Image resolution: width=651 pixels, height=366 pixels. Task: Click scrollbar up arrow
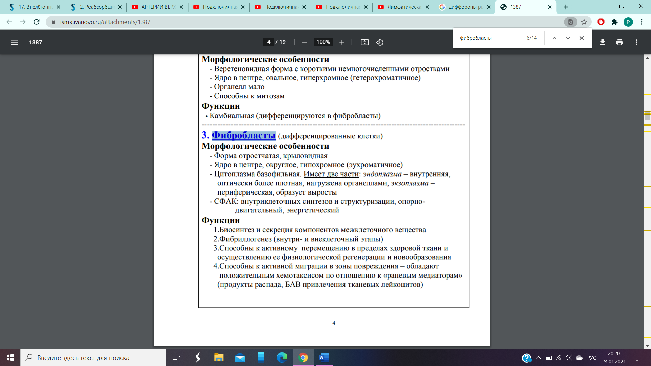647,58
